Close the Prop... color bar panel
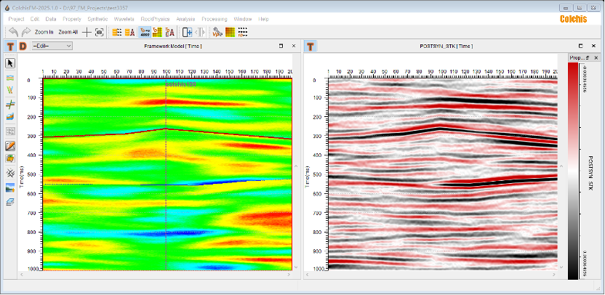The width and height of the screenshot is (605, 295). (x=596, y=58)
